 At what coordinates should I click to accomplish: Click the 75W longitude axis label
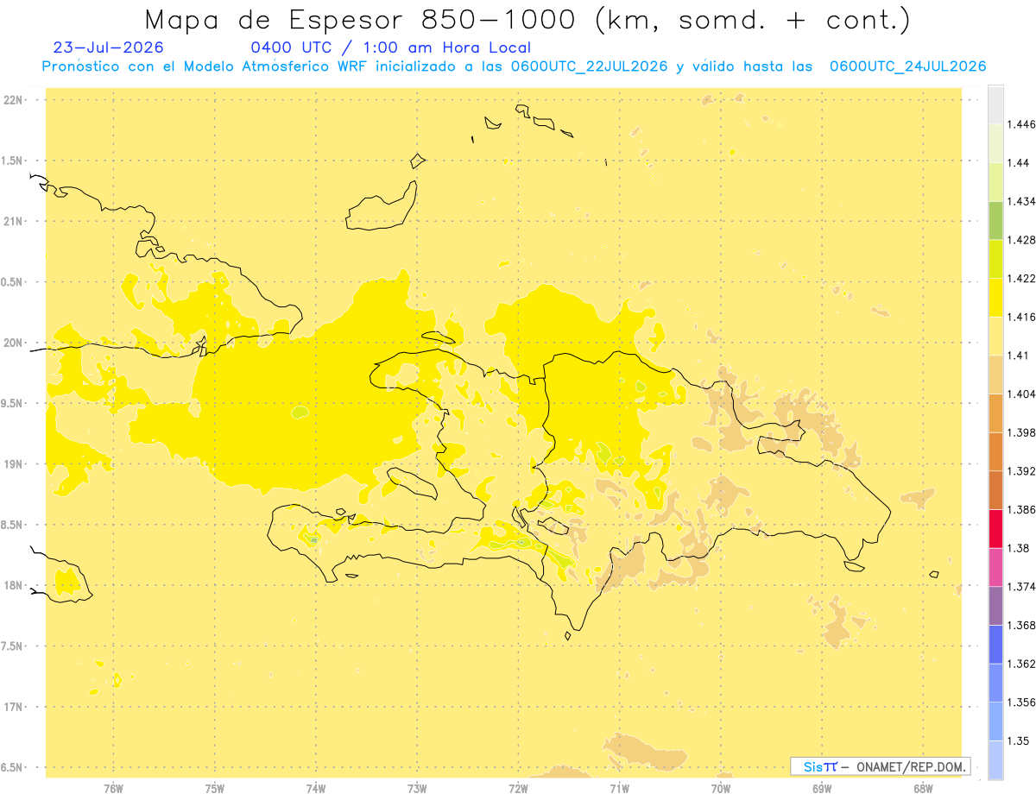(x=214, y=788)
